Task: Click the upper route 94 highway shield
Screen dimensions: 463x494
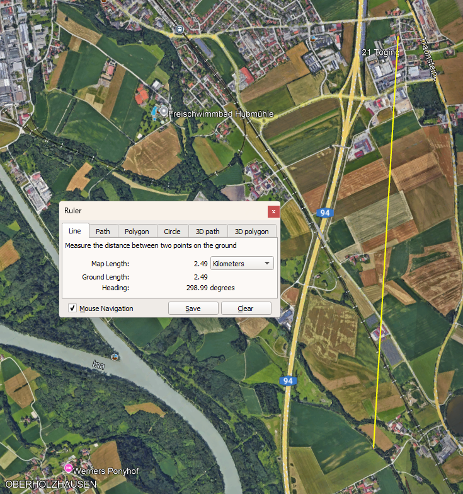Action: click(323, 212)
